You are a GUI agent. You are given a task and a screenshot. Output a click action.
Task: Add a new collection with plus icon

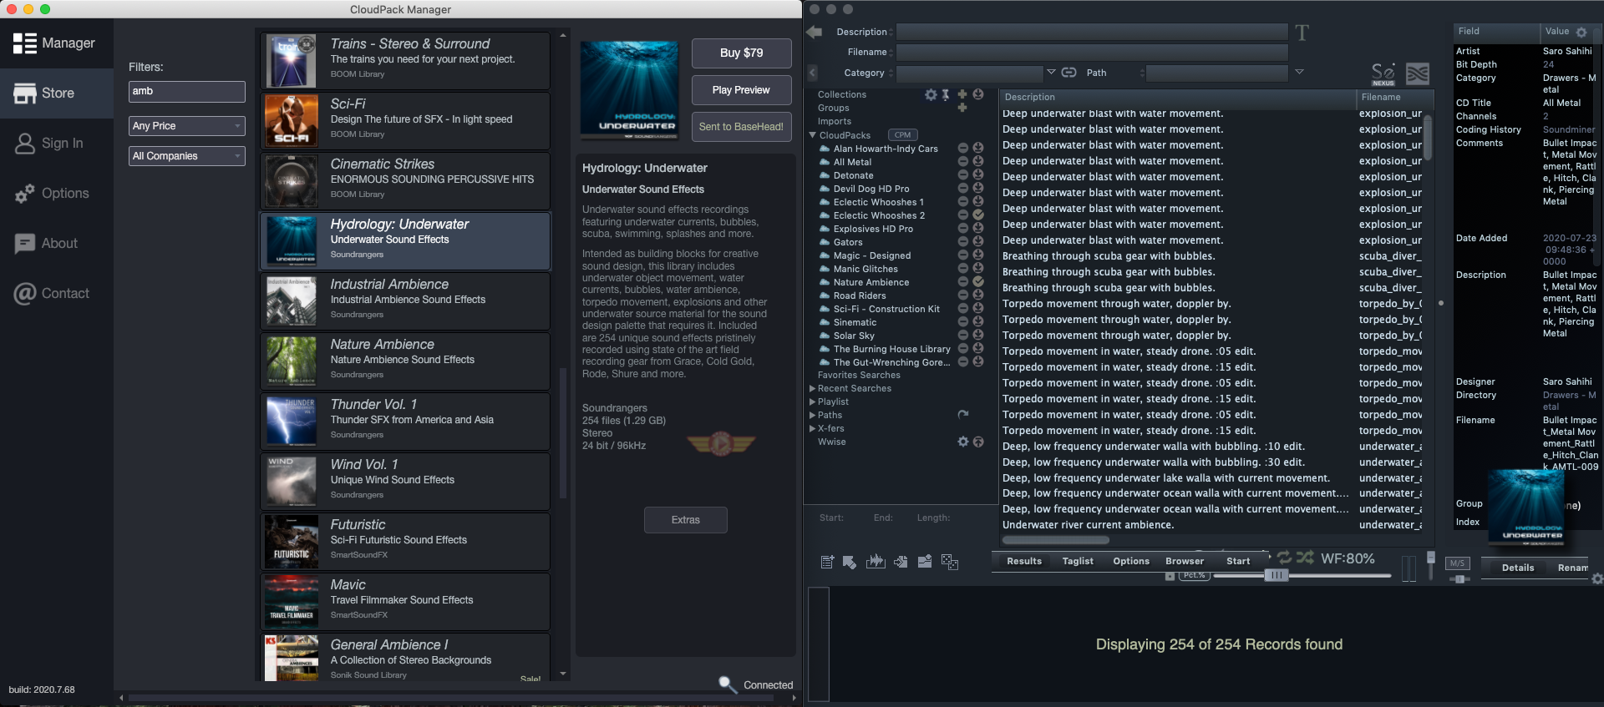click(x=962, y=94)
